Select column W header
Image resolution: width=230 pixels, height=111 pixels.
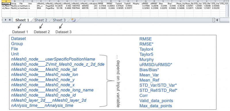(198, 1)
